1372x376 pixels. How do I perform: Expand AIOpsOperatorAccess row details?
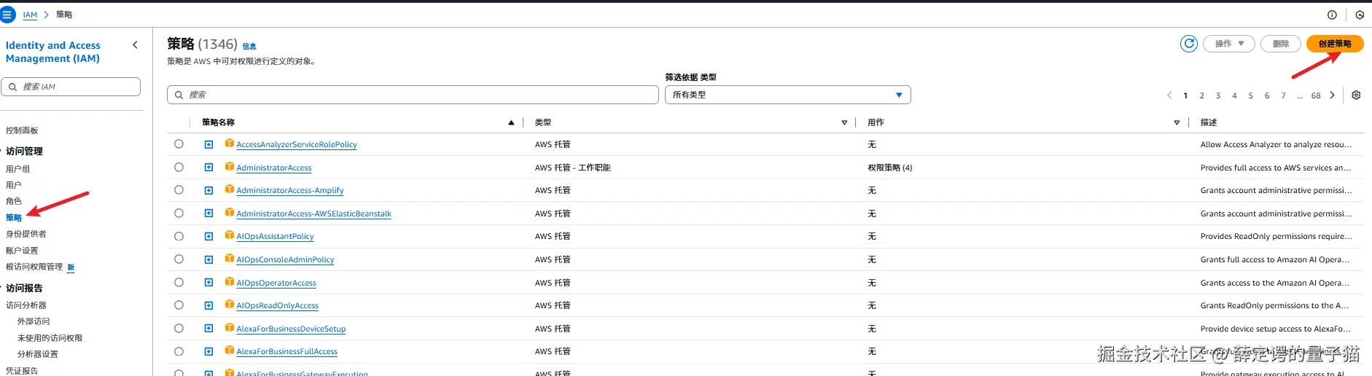208,283
